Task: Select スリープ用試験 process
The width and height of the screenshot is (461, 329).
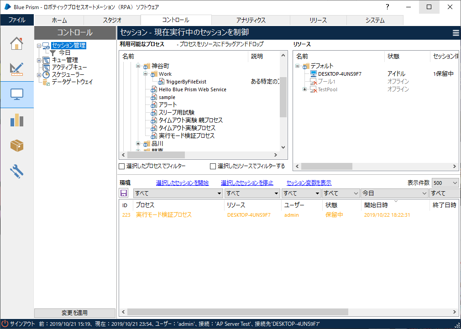Action: pyautogui.click(x=177, y=113)
